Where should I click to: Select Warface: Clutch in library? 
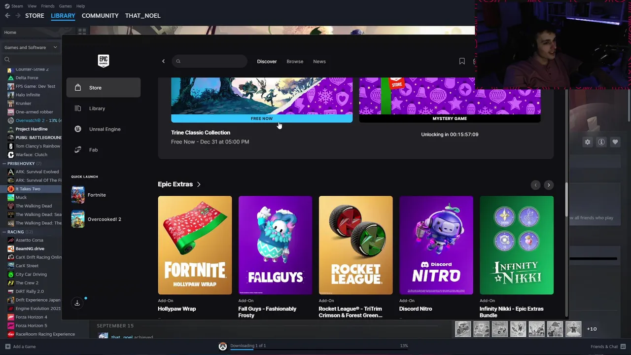coord(31,155)
